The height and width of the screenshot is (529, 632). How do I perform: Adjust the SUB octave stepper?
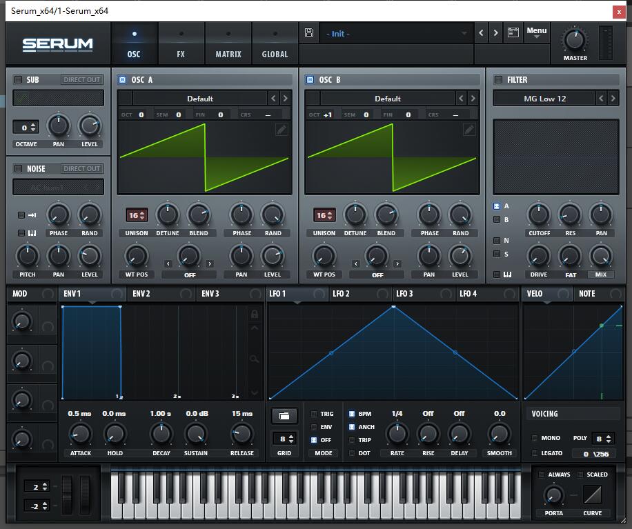[26, 128]
